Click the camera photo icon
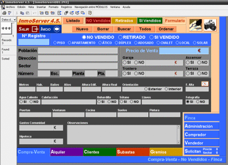The width and height of the screenshot is (228, 165). click(x=210, y=25)
